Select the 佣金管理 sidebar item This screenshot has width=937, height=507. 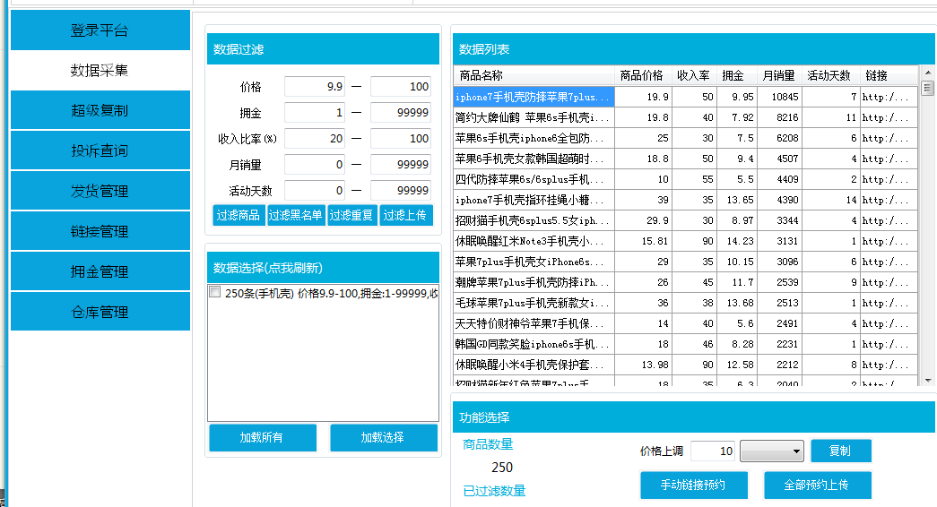pos(100,272)
